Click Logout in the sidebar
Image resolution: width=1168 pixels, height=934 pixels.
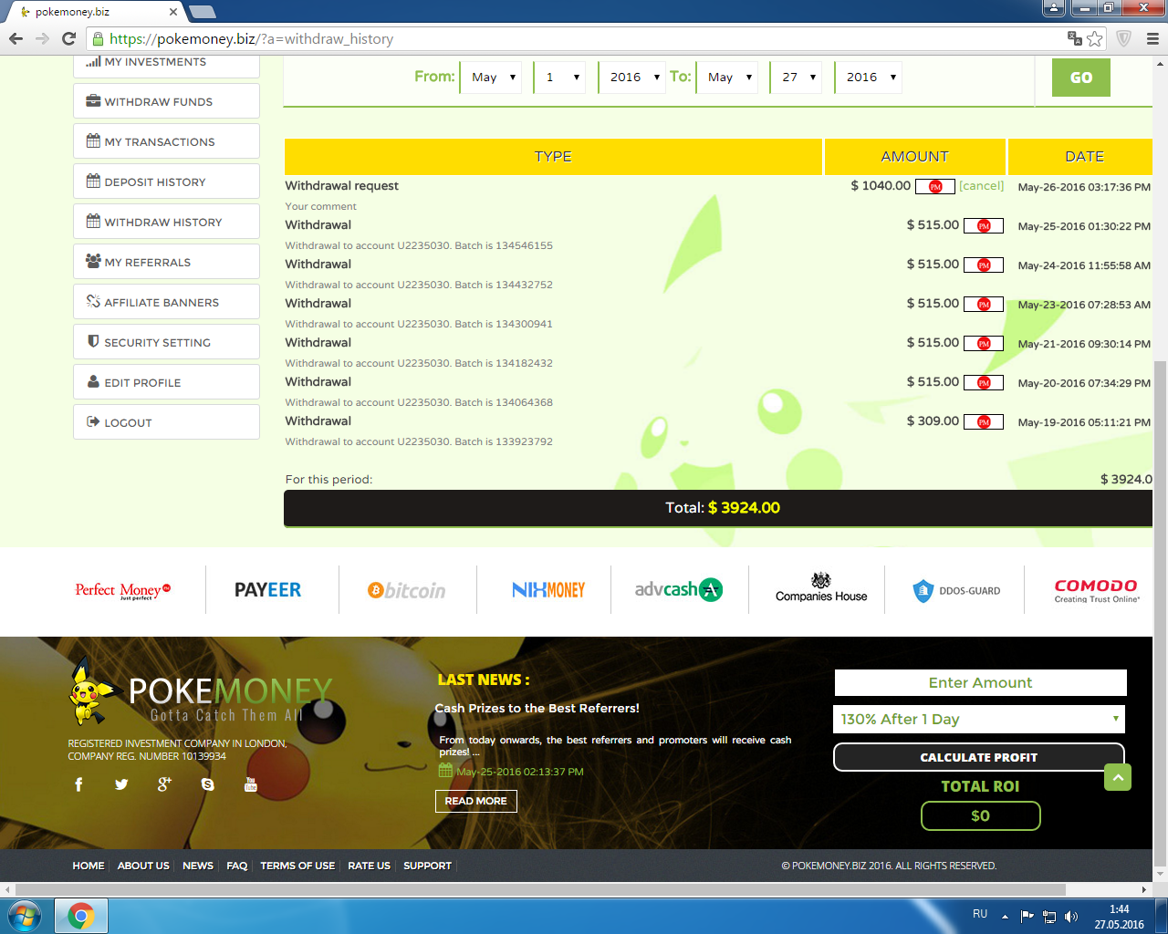tap(166, 422)
